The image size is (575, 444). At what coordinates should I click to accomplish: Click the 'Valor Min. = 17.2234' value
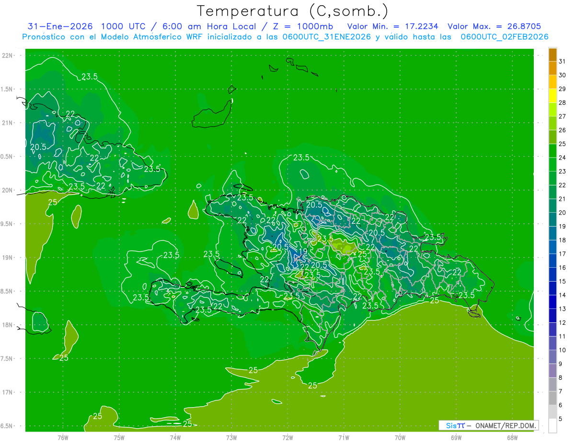[x=392, y=26]
